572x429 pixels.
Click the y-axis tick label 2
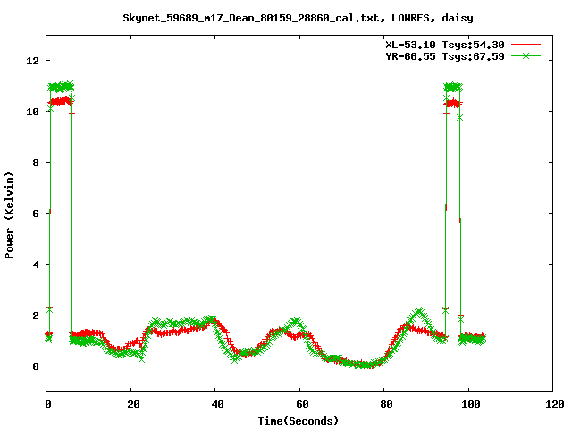36,315
